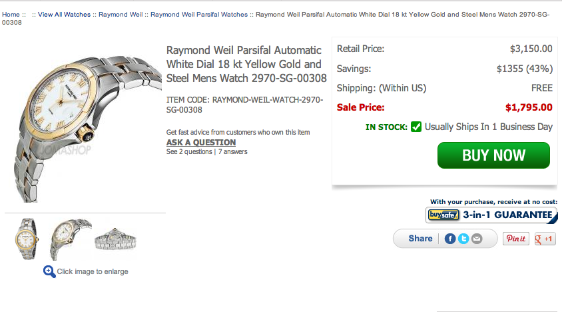Image resolution: width=568 pixels, height=312 pixels.
Task: Click the green in-stock checkmark
Action: point(416,127)
